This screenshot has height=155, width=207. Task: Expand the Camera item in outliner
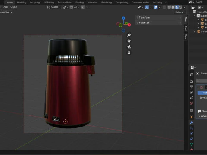click(194, 31)
